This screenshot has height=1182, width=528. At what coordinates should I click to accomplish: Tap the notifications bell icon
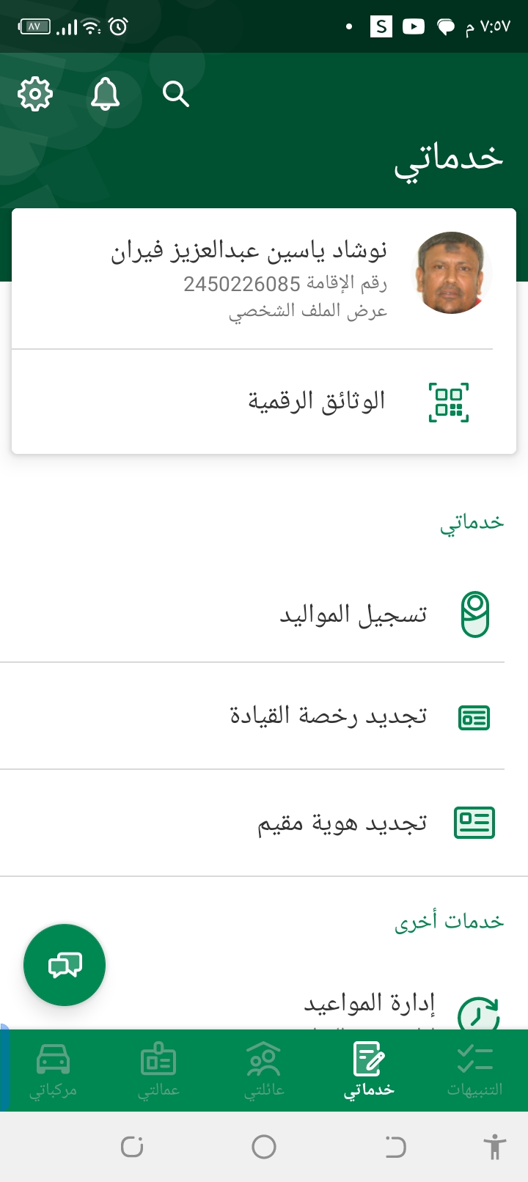pyautogui.click(x=105, y=95)
